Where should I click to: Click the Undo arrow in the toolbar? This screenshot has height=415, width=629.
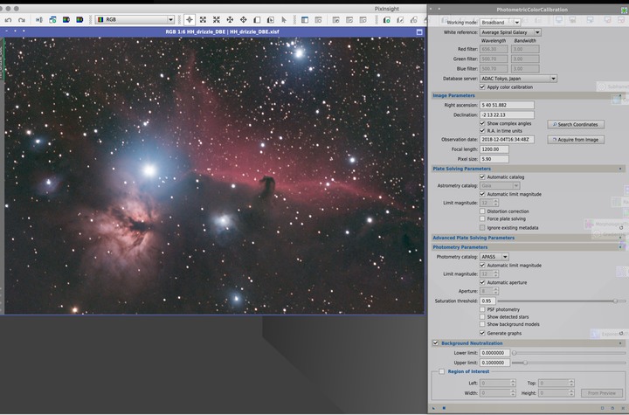point(8,19)
